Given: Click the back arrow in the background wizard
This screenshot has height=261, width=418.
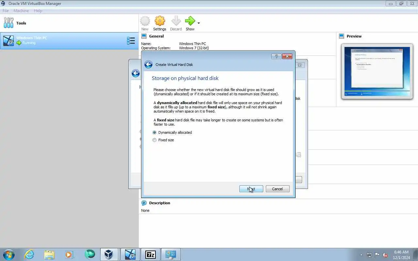Looking at the screenshot, I should coord(136,73).
